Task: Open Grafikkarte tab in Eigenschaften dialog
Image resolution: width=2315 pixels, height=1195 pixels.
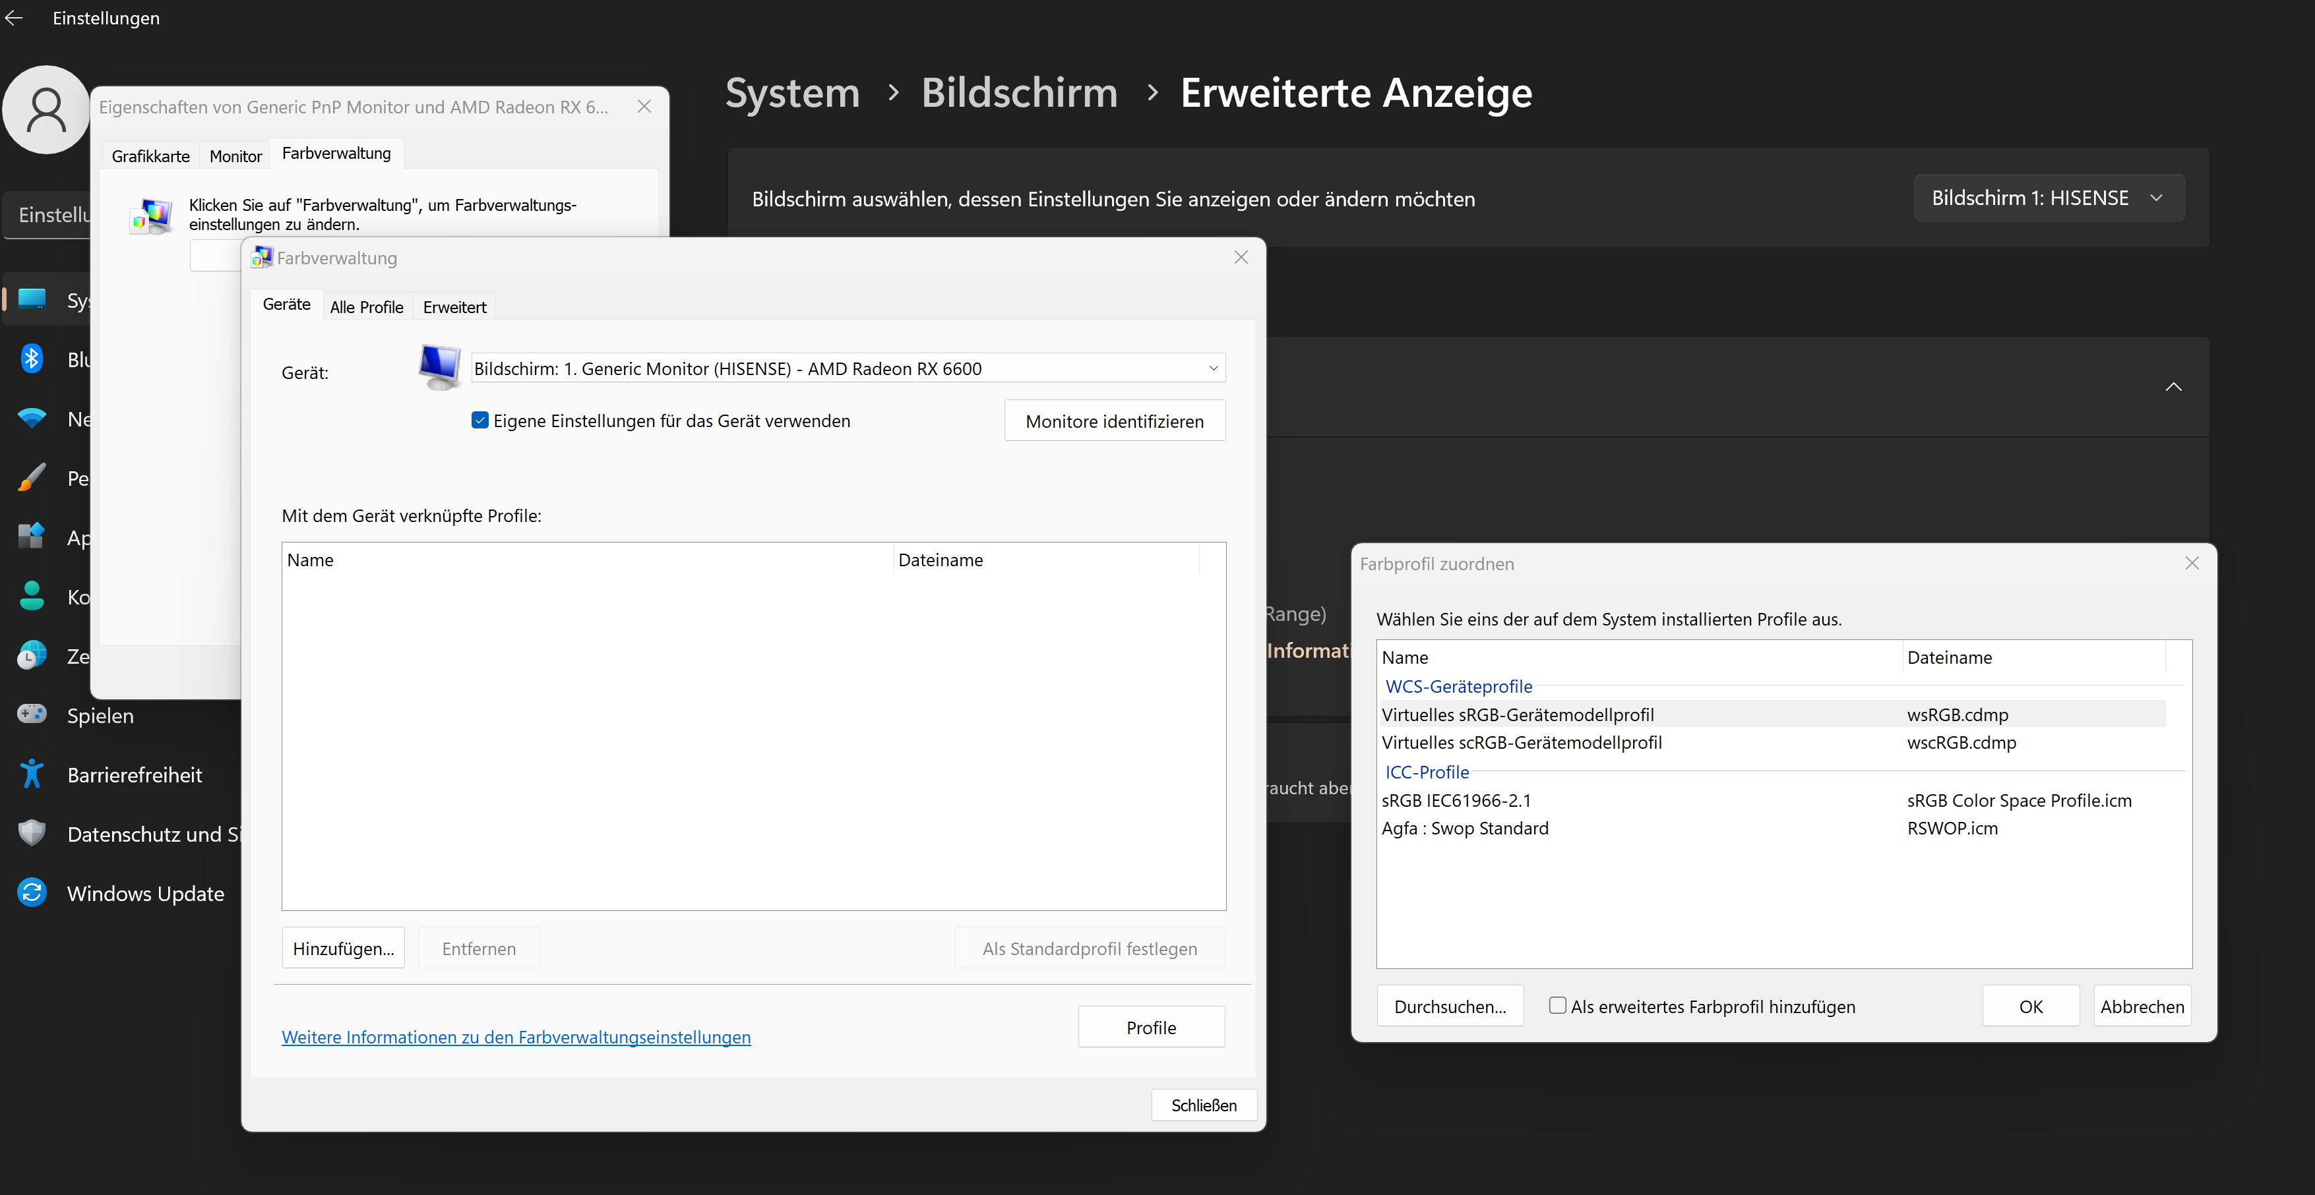Action: tap(151, 156)
